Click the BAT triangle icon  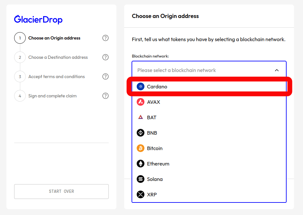pos(141,117)
